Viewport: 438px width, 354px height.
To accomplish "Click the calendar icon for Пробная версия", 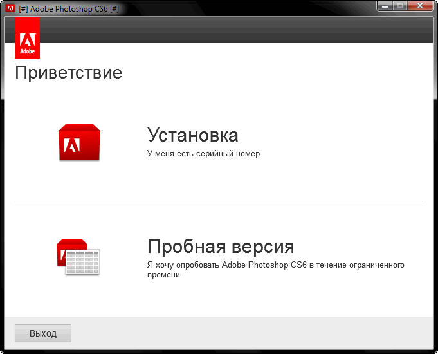I will [x=78, y=257].
